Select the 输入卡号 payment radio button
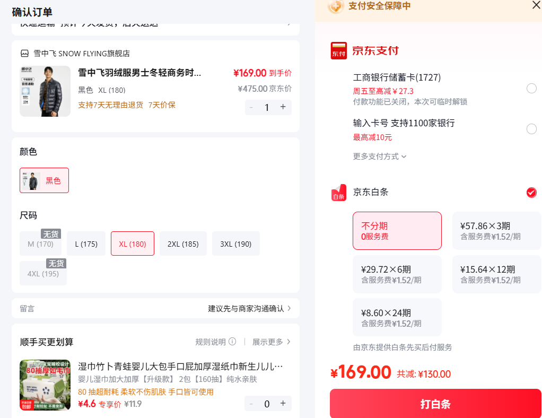The width and height of the screenshot is (542, 418). (531, 129)
